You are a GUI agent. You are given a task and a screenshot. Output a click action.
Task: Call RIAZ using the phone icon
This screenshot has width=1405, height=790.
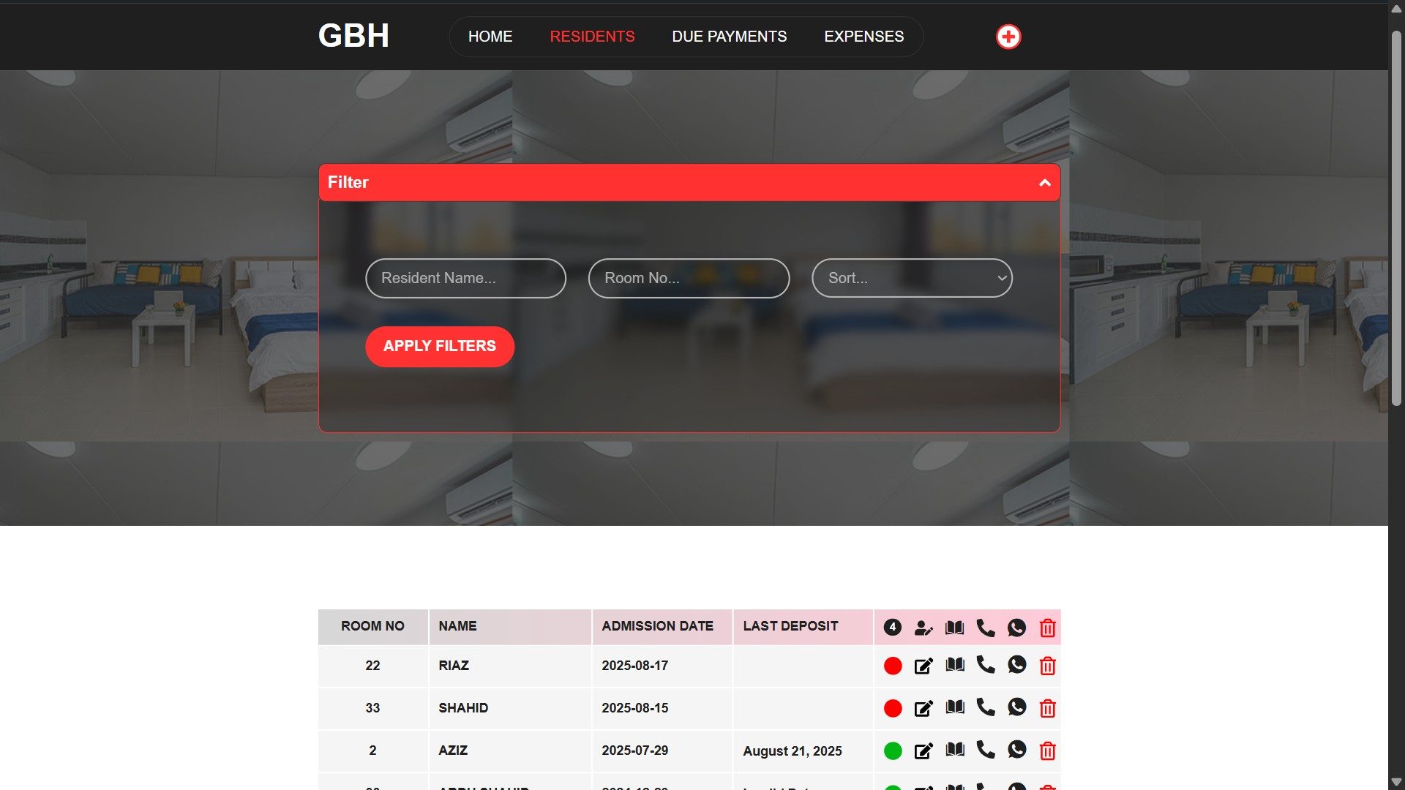[986, 666]
